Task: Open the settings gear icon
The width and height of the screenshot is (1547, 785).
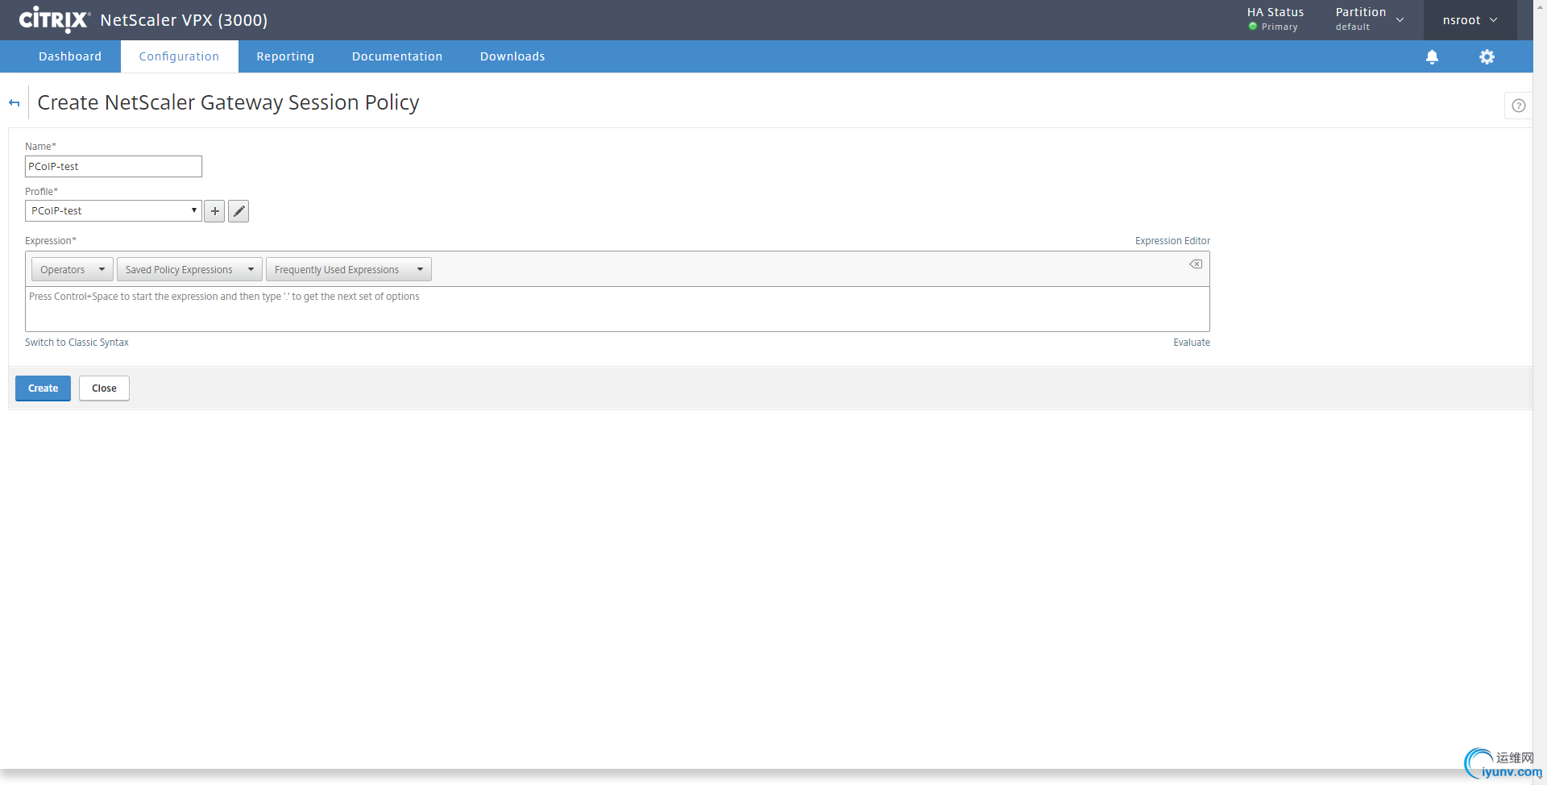Action: tap(1487, 56)
